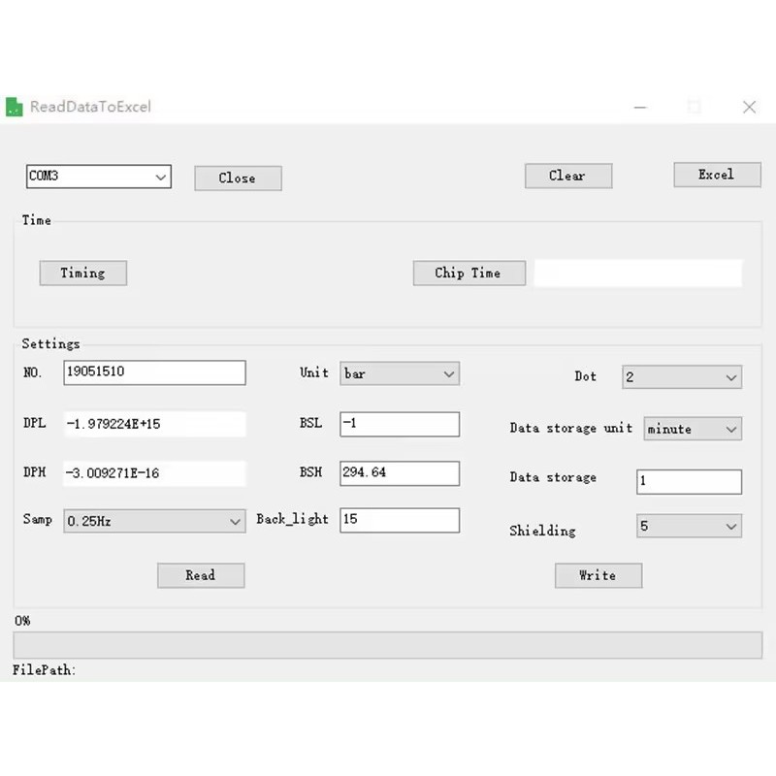
Task: Click the progress bar at the bottom
Action: (387, 645)
